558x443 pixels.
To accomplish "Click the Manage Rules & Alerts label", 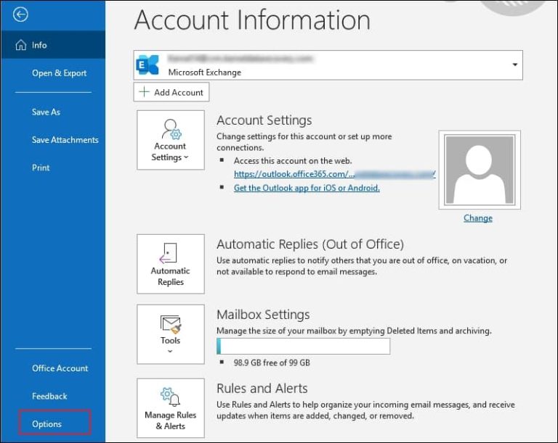I will (x=171, y=421).
